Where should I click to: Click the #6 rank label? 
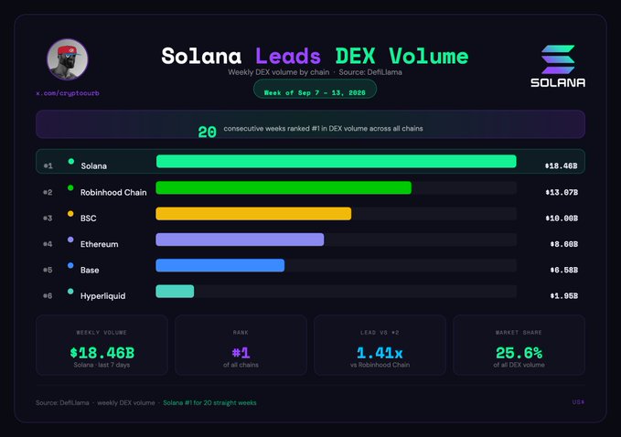coord(48,296)
